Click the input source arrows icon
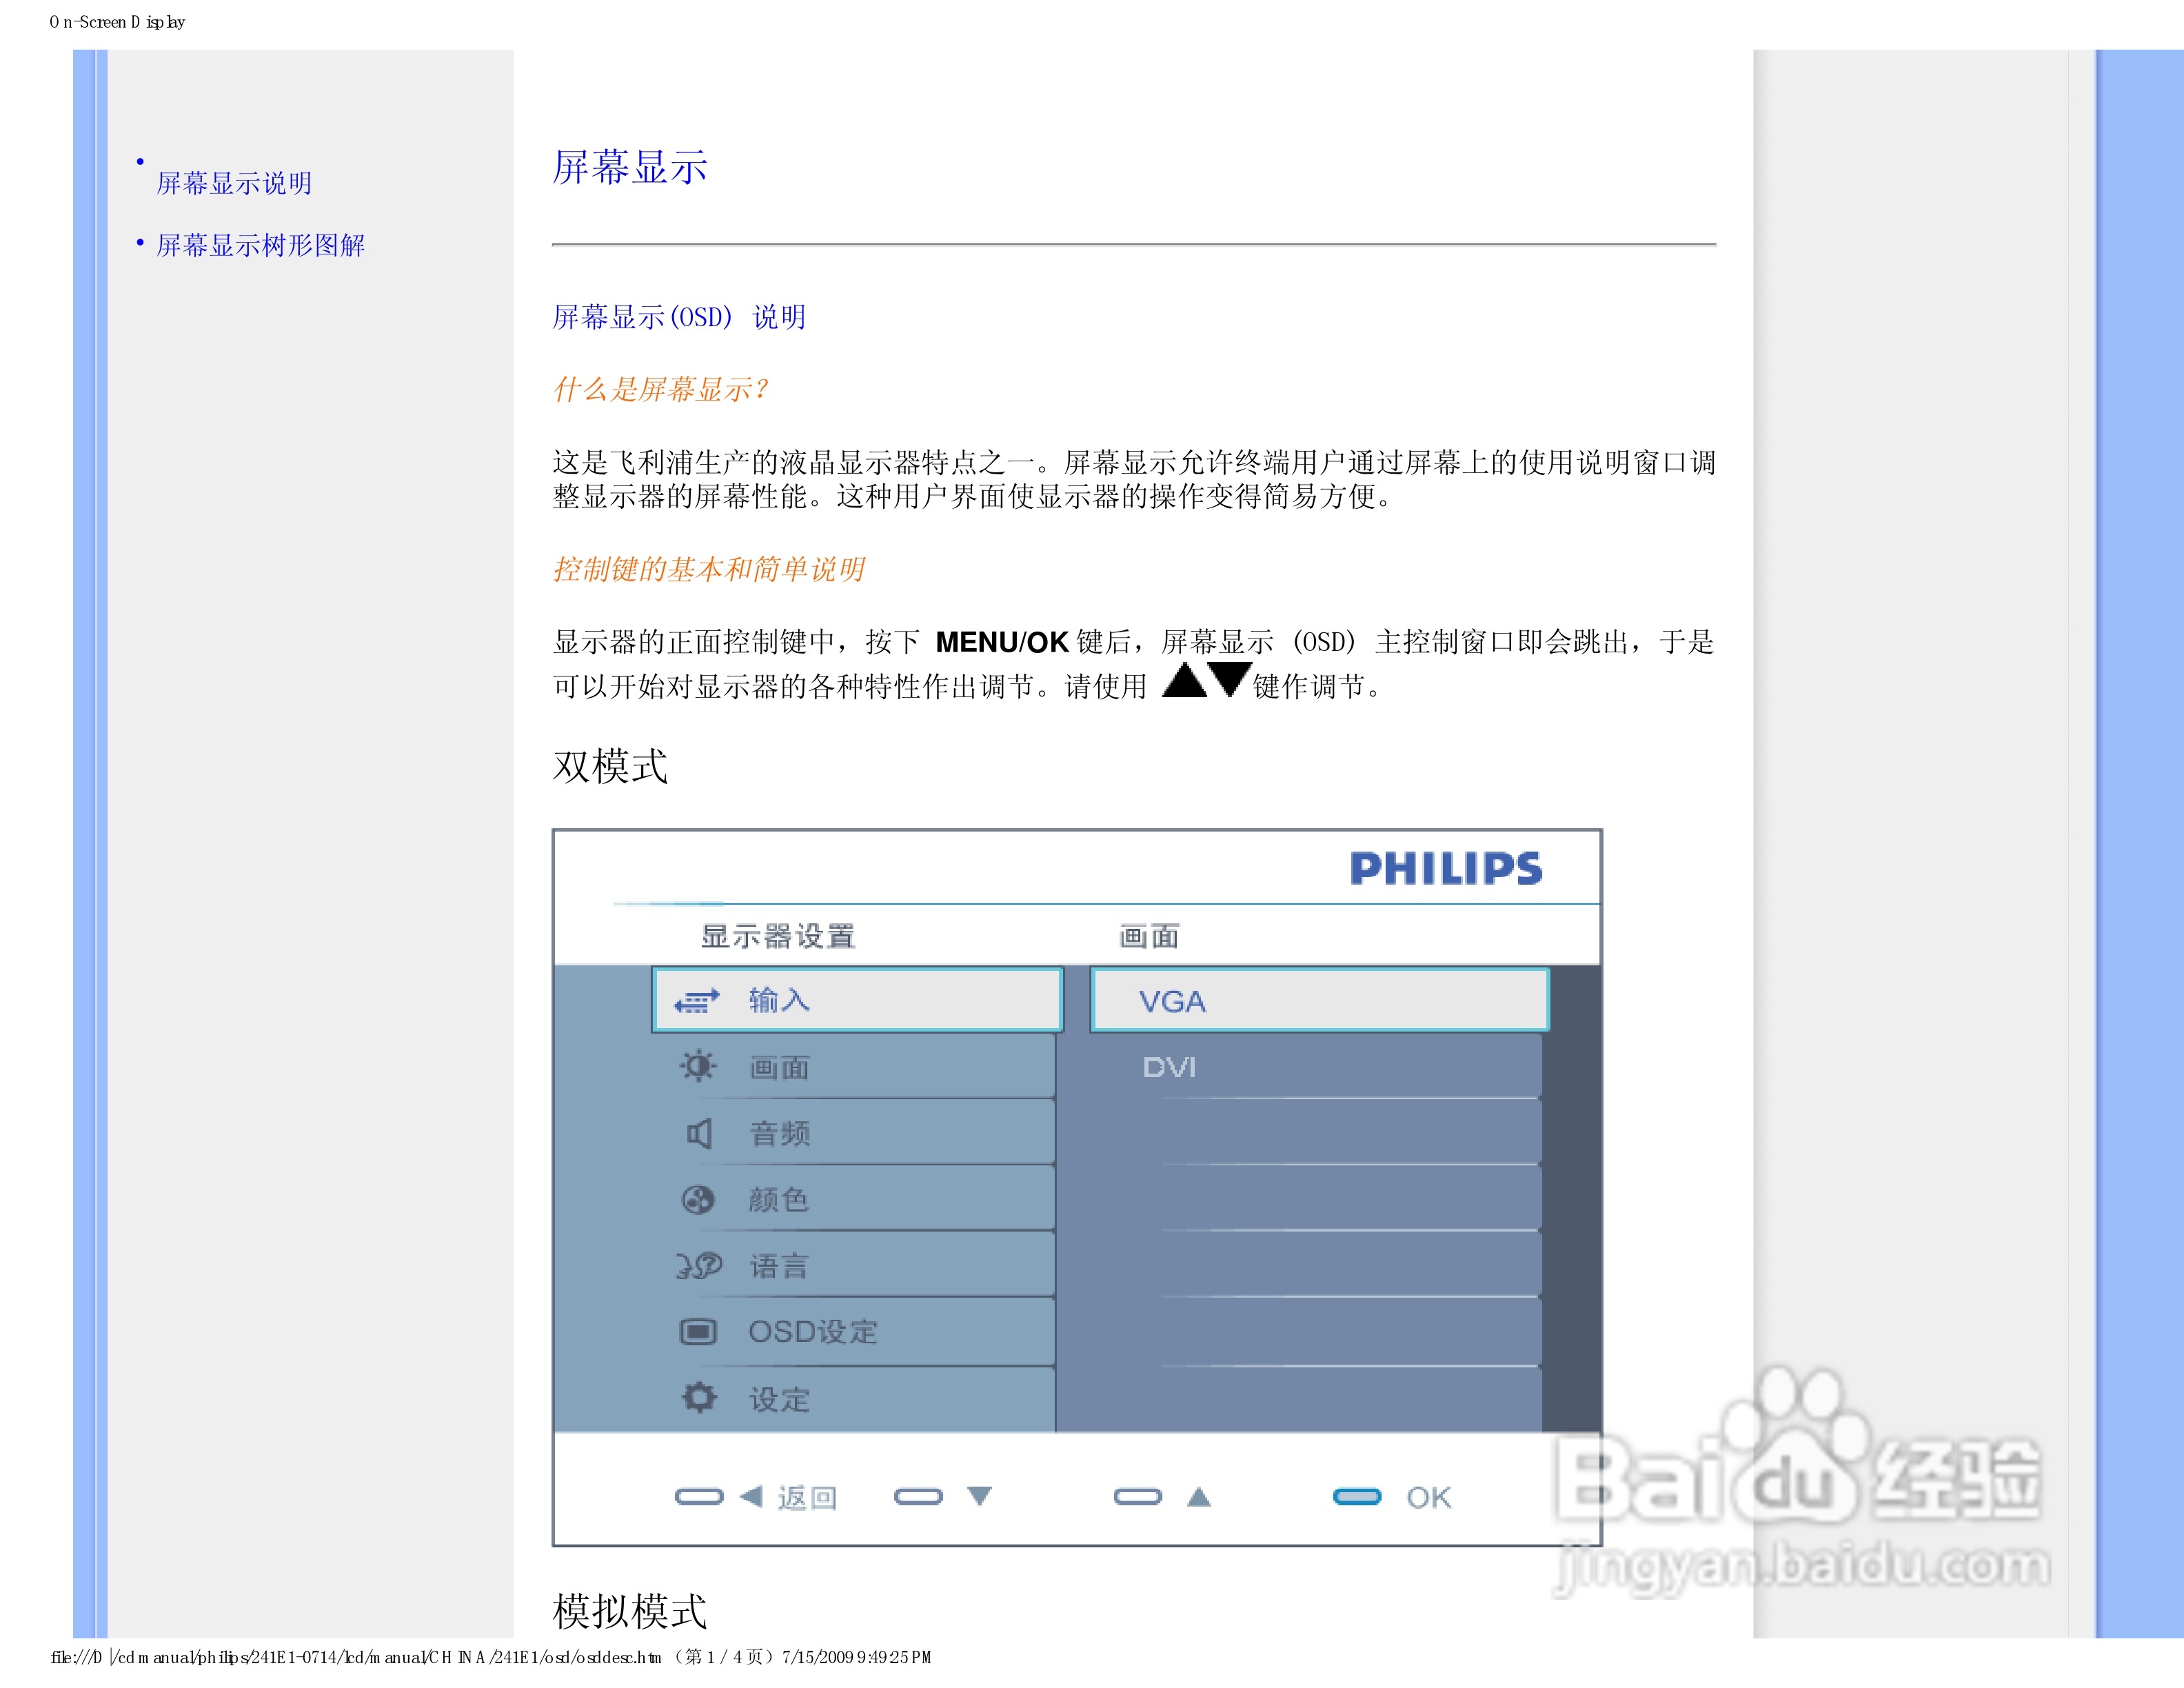Image resolution: width=2184 pixels, height=1688 pixels. tap(696, 1000)
